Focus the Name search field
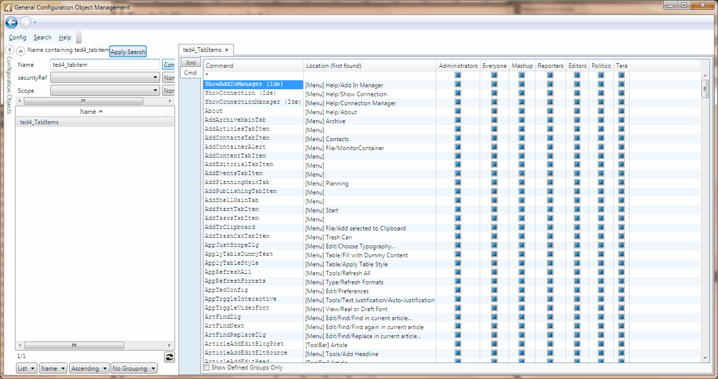Screen dimensions: 718x379 pos(105,64)
